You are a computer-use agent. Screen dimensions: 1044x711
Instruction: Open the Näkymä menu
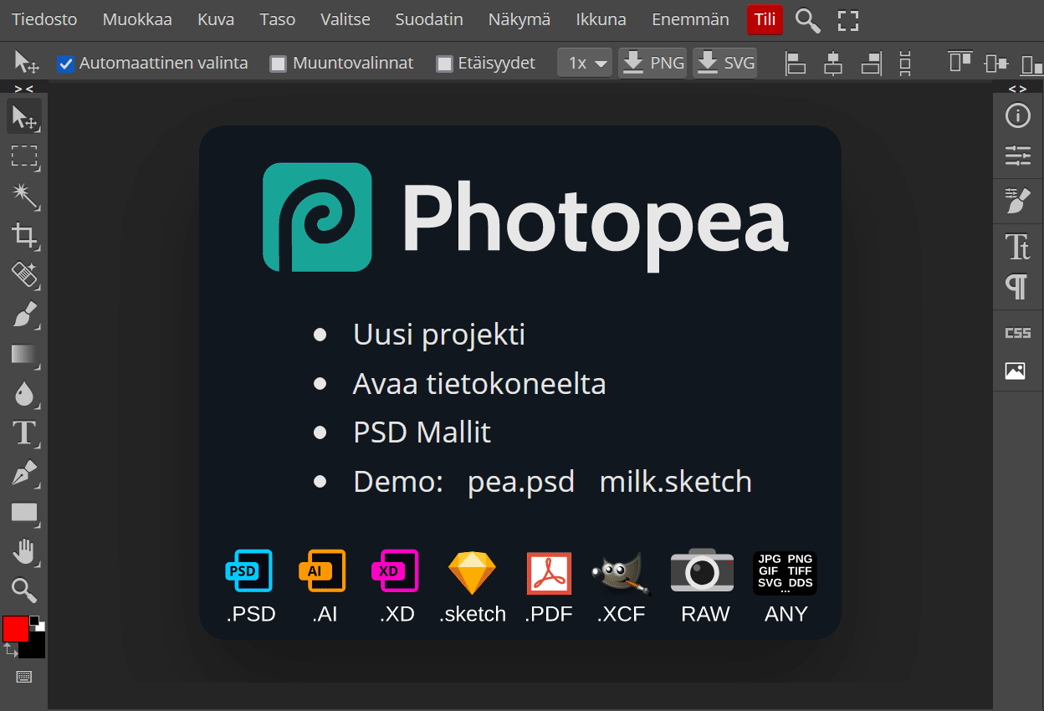(519, 19)
